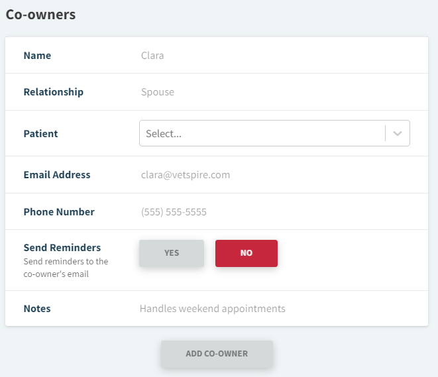Click the Notes row label
438x377 pixels.
[x=37, y=309]
